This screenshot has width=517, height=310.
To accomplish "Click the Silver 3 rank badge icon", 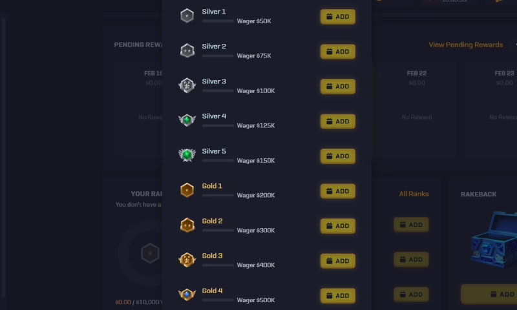I will tap(187, 86).
